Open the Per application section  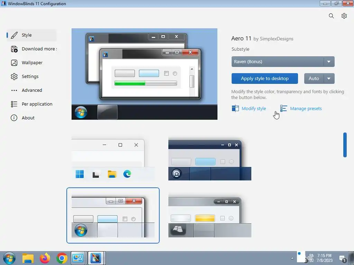37,104
